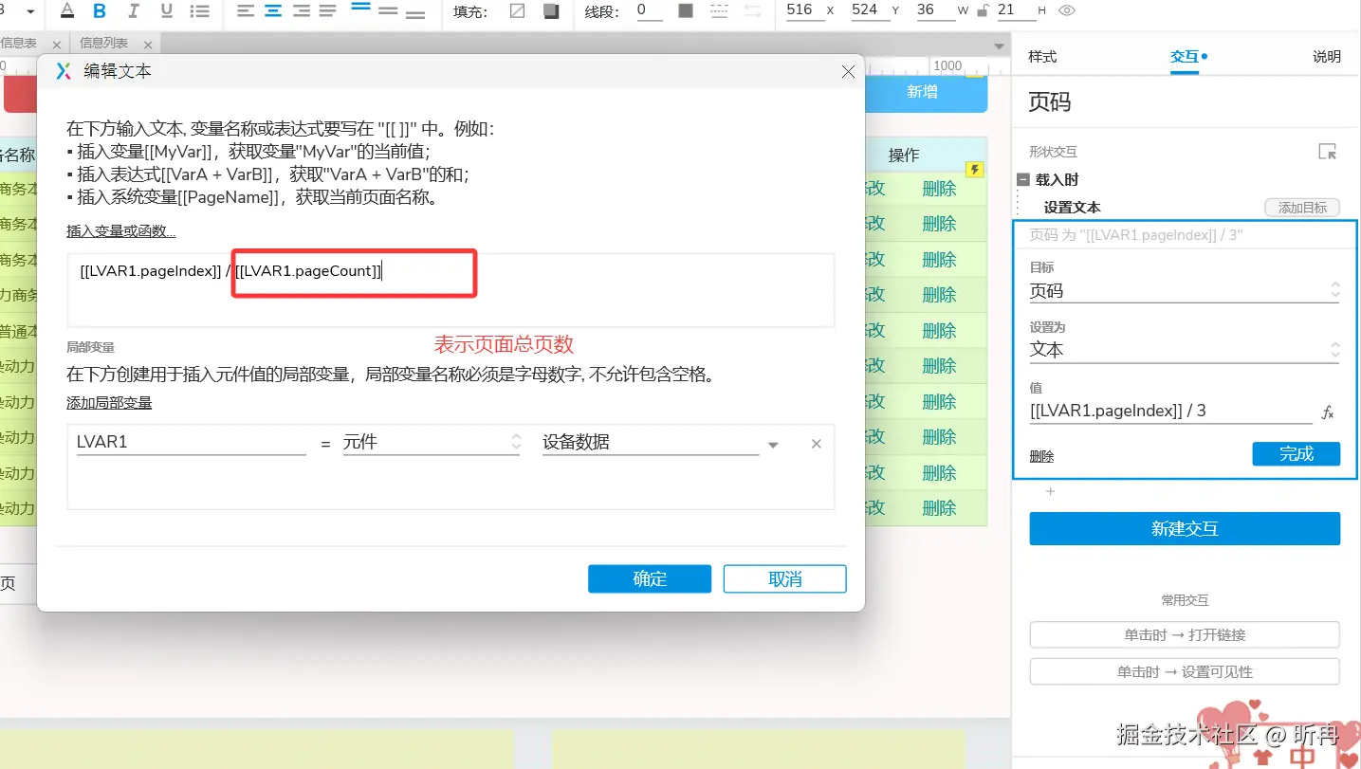Screen dimensions: 1361x769
Task: Open the arrow style icon
Action: click(x=753, y=11)
